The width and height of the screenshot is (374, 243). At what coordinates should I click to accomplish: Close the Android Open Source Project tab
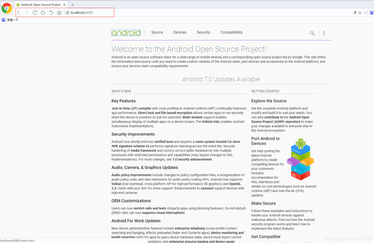tap(64, 5)
